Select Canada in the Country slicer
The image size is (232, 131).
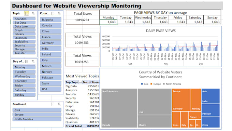pyautogui.click(x=50, y=25)
